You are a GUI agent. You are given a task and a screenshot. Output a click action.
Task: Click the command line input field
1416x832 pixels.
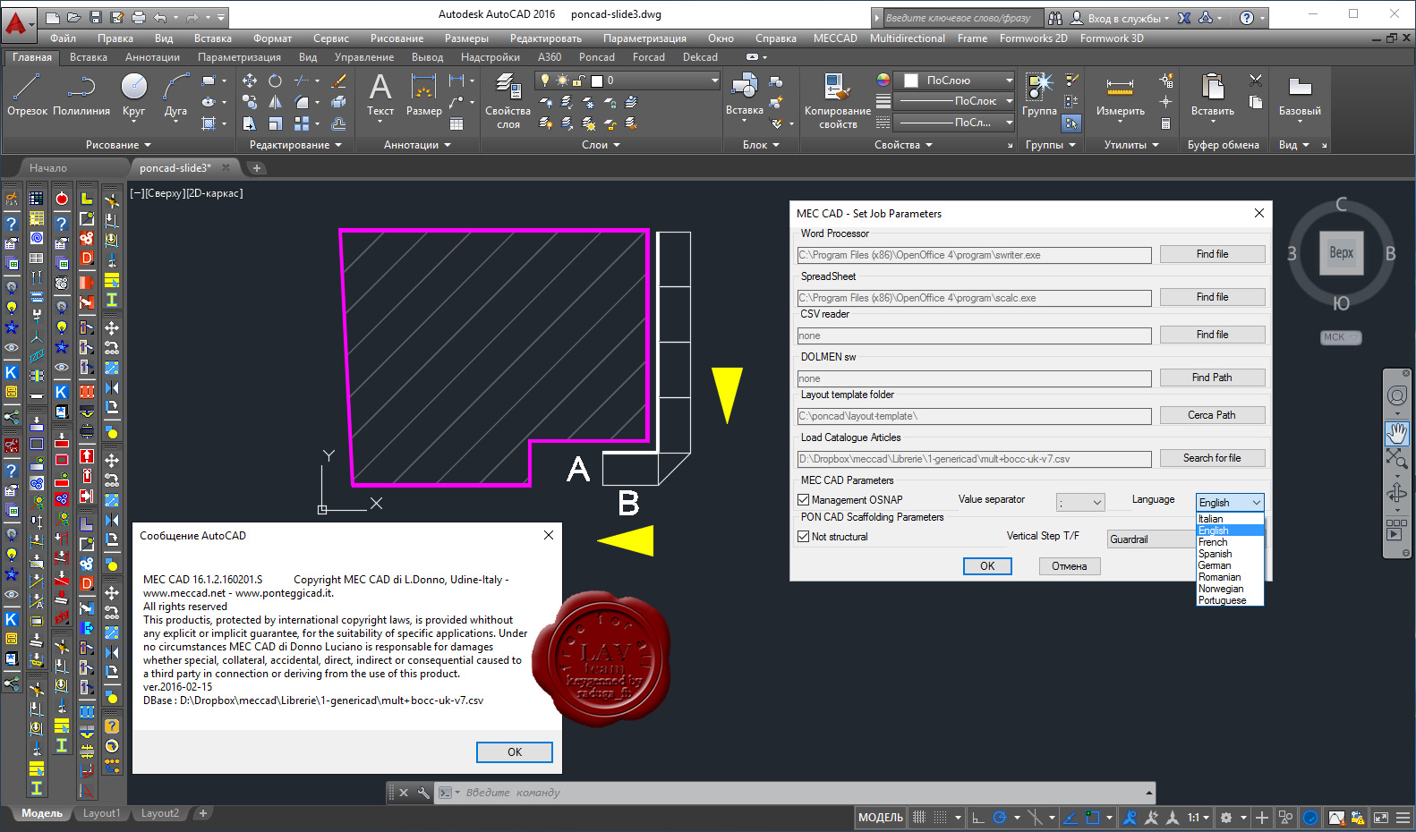797,793
